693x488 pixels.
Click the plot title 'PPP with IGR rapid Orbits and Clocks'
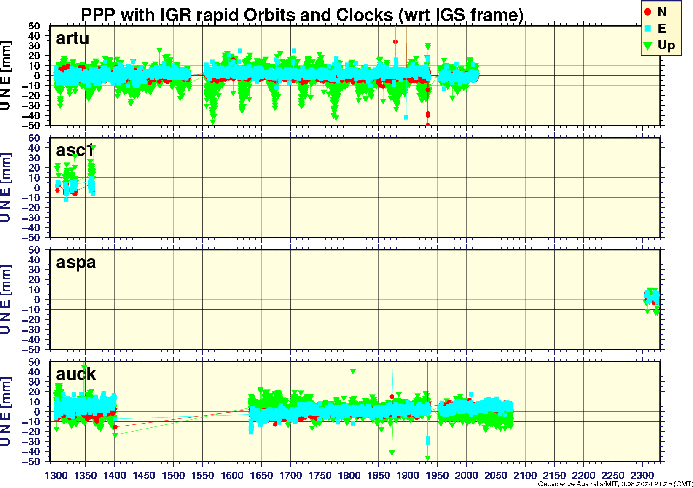point(237,15)
